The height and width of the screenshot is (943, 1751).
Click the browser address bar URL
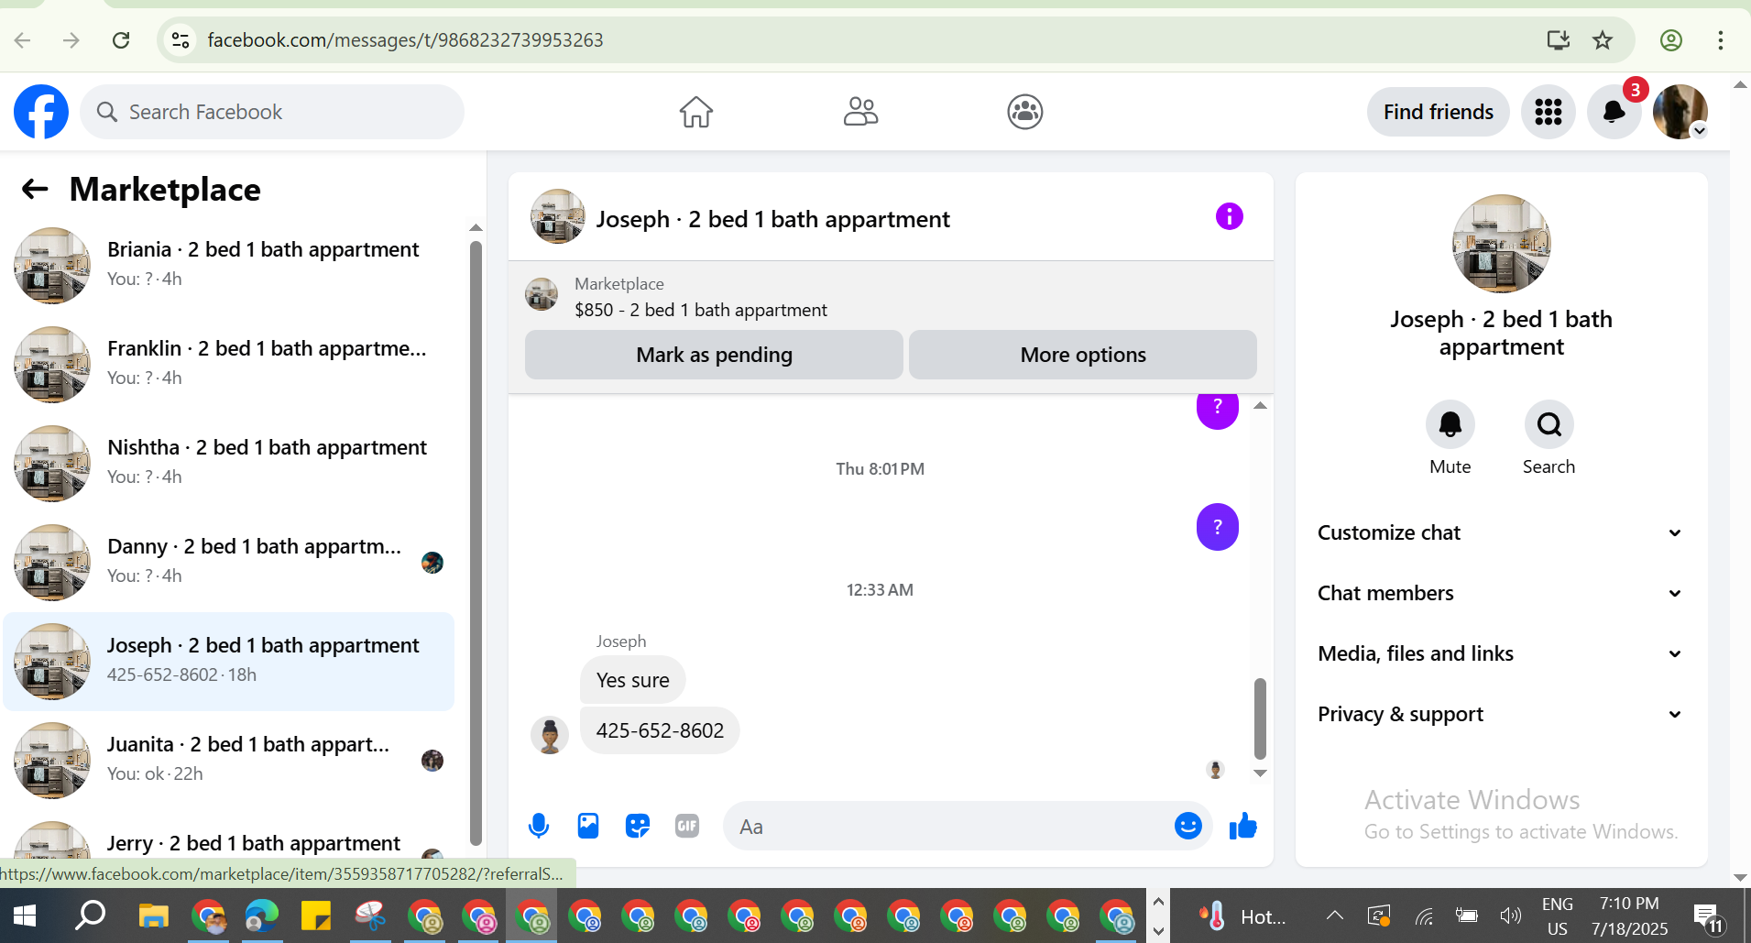point(405,40)
